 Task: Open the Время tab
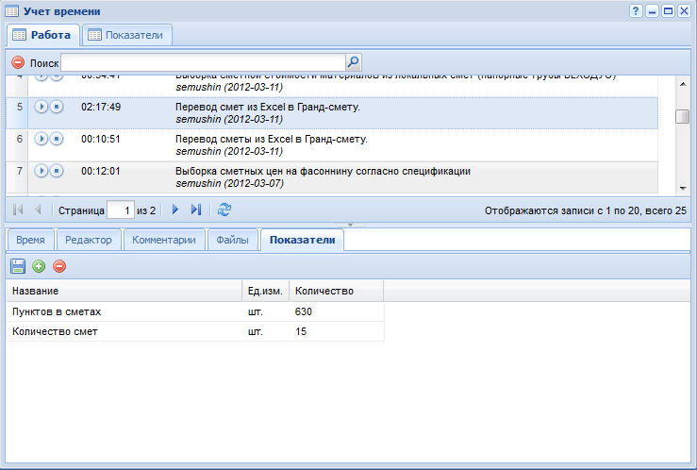pos(30,240)
